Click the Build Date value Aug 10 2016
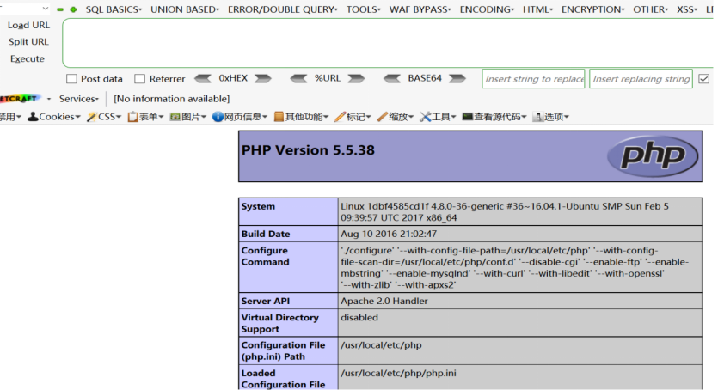The width and height of the screenshot is (718, 390). coord(389,234)
